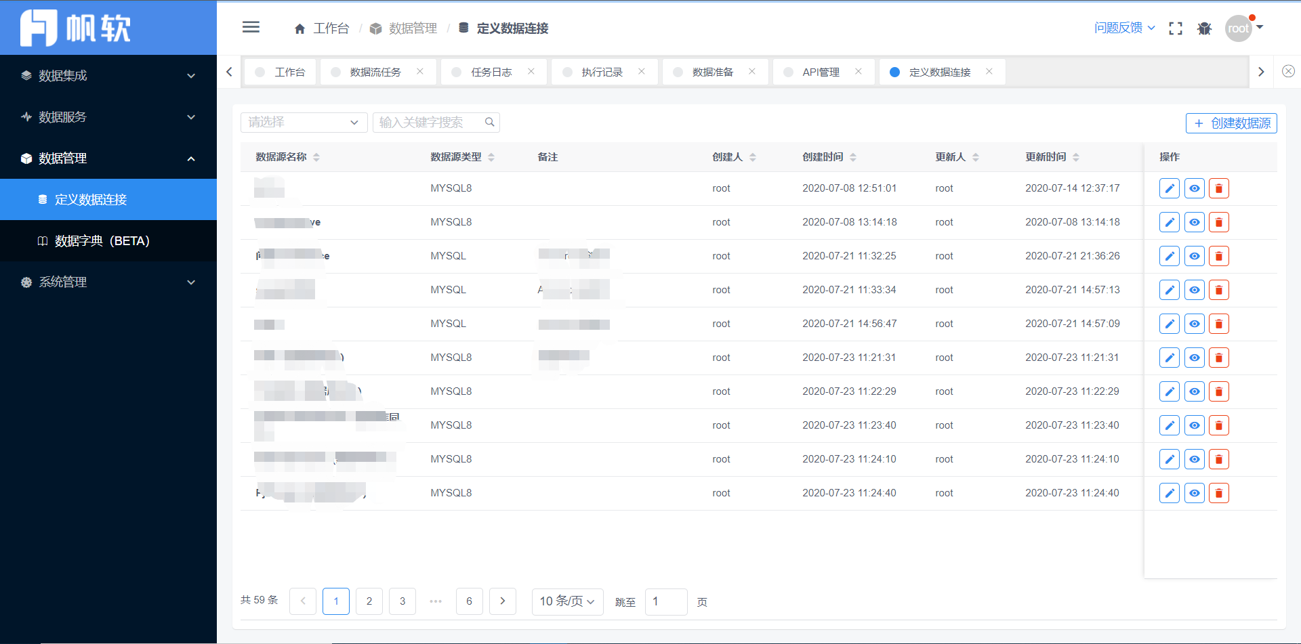Edit the row created 2020-07-08 13:14:18

point(1170,222)
